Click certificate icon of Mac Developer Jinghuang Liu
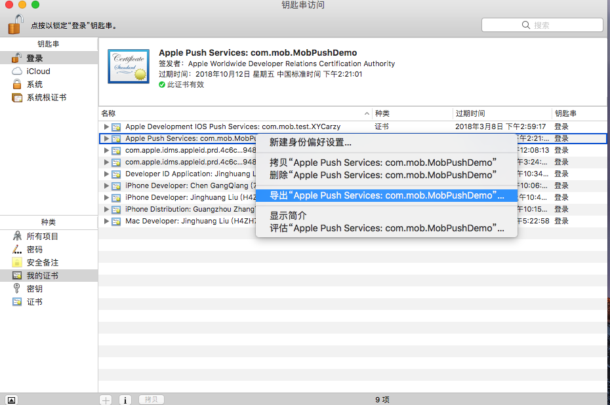Screen dimensions: 610x405 pyautogui.click(x=116, y=221)
